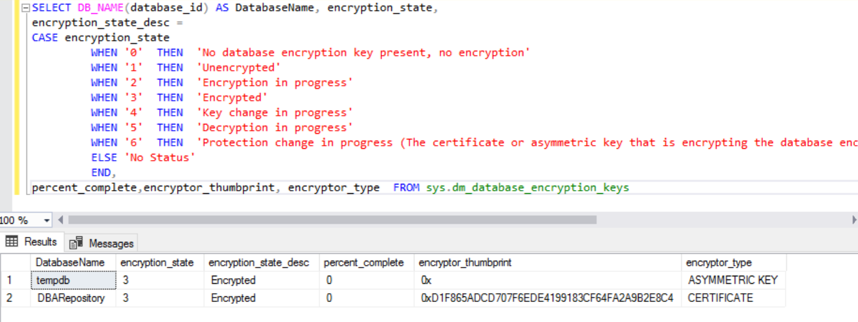The image size is (858, 322).
Task: Collapse the SELECT query outline block
Action: click(26, 8)
